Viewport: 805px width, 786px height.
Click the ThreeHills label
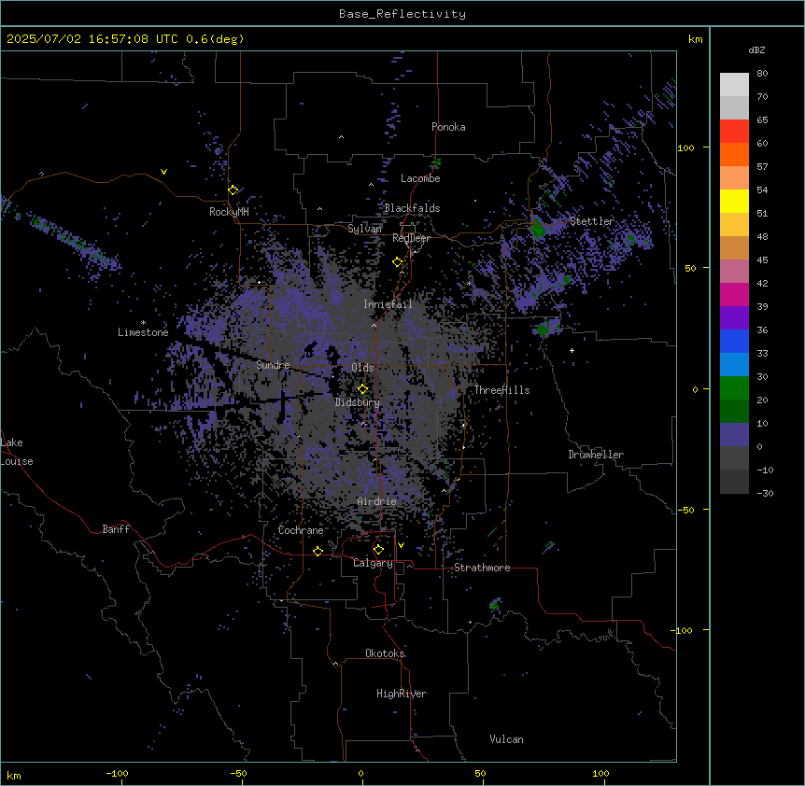coord(501,390)
